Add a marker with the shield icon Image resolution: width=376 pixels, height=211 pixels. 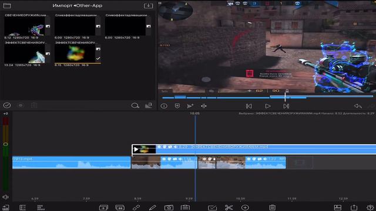click(177, 105)
